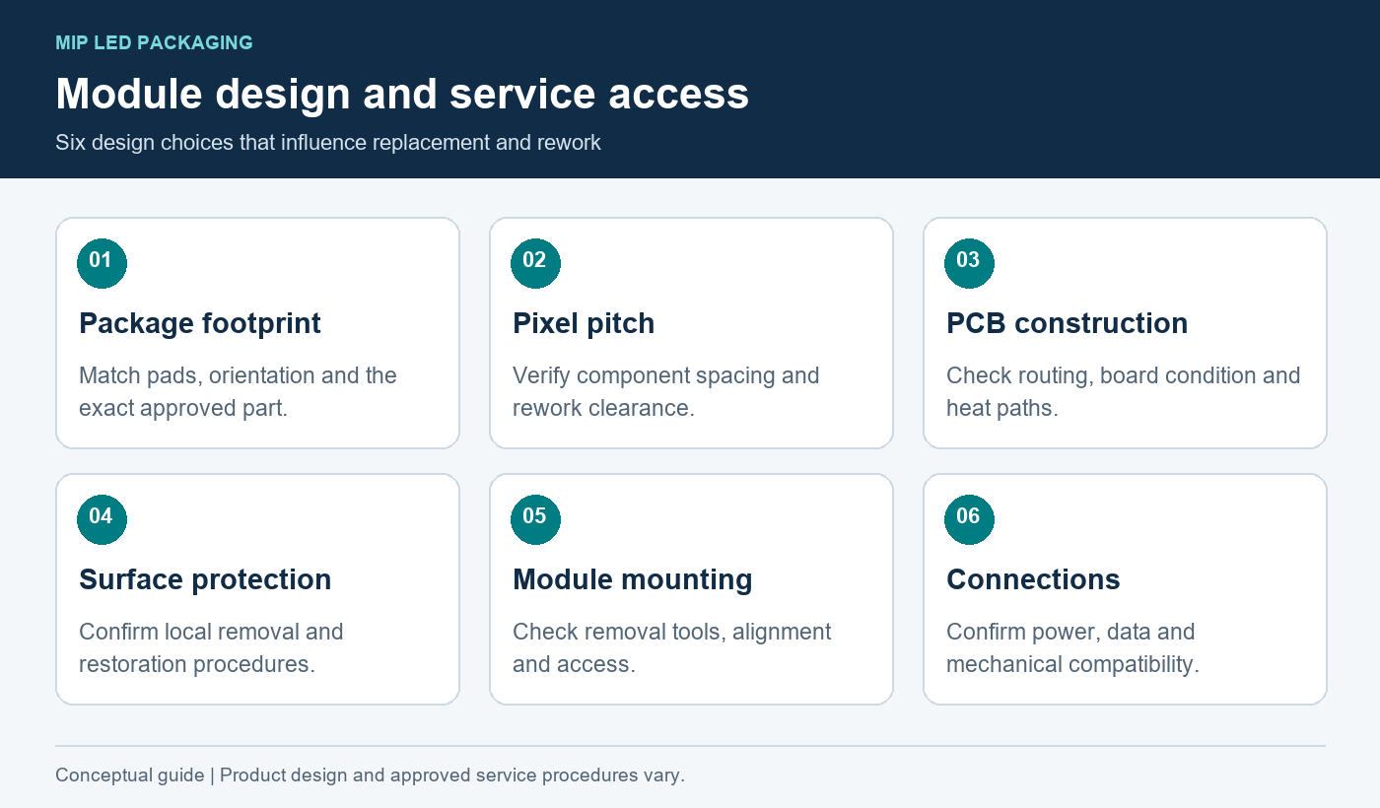Click the 02 numbered circle badge
Viewport: 1380px width, 808px height.
(x=535, y=263)
